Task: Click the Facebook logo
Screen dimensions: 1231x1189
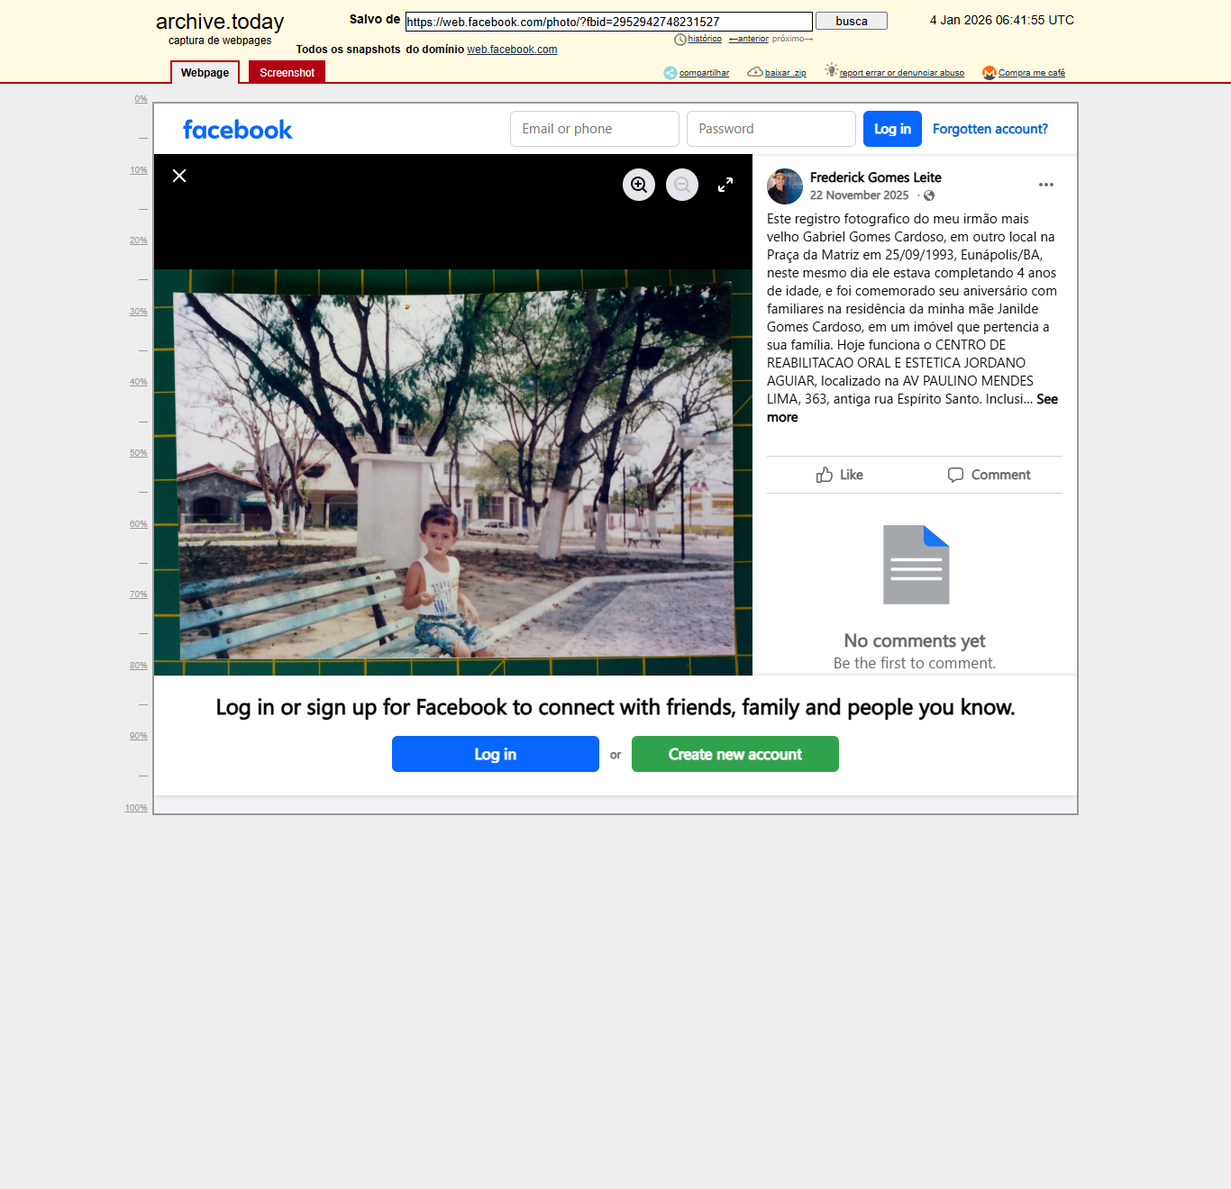Action: click(238, 130)
